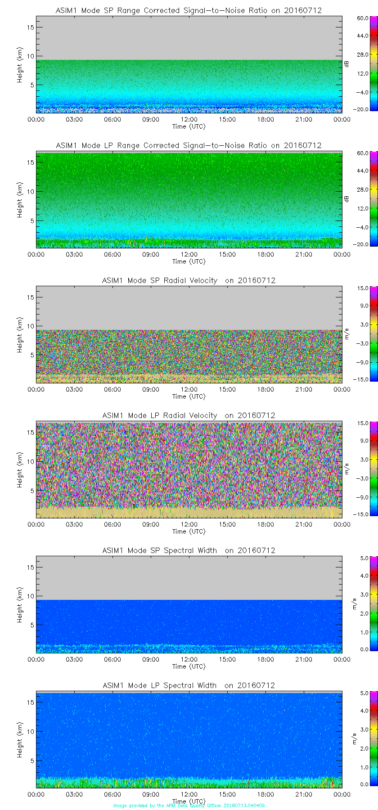This screenshot has height=810, width=378.
Task: Select the Mode SP Radial Velocity title
Action: click(x=189, y=280)
